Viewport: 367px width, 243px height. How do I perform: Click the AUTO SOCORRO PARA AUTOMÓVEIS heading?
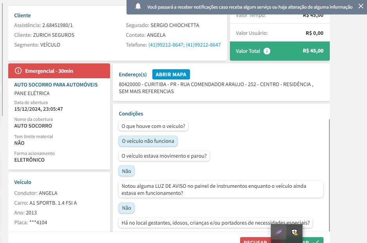(x=56, y=85)
